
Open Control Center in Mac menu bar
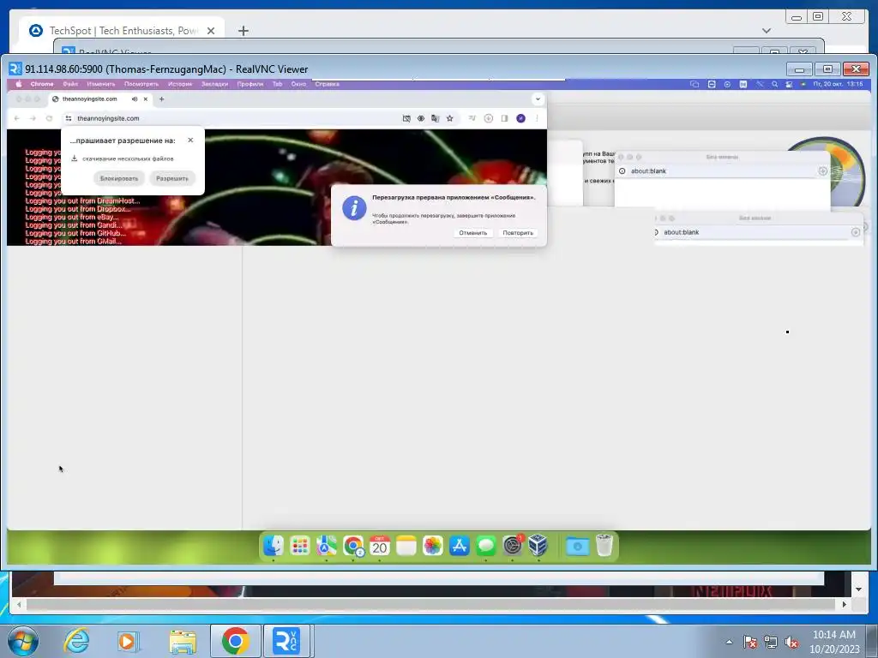[789, 84]
